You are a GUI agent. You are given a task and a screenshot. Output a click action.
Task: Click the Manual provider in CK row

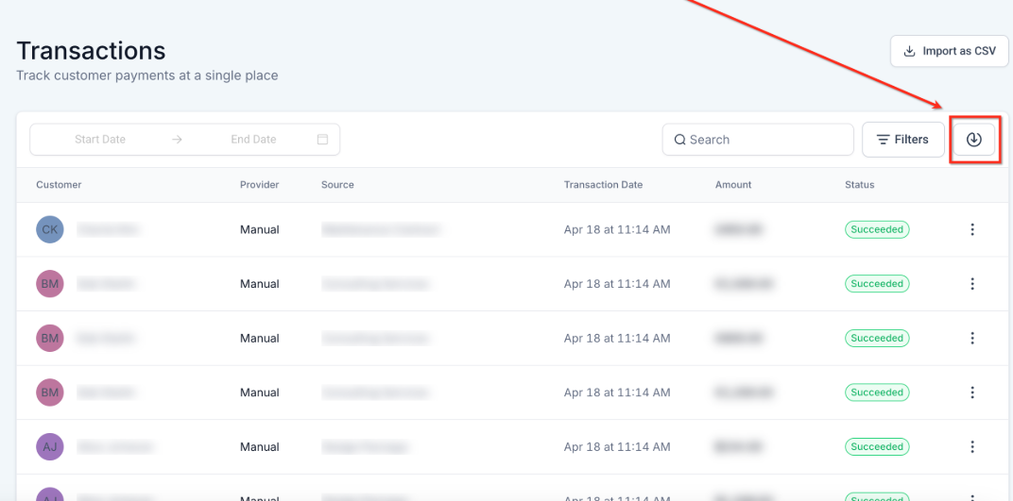[260, 229]
